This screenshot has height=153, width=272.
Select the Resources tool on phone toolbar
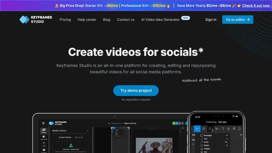coord(228,129)
